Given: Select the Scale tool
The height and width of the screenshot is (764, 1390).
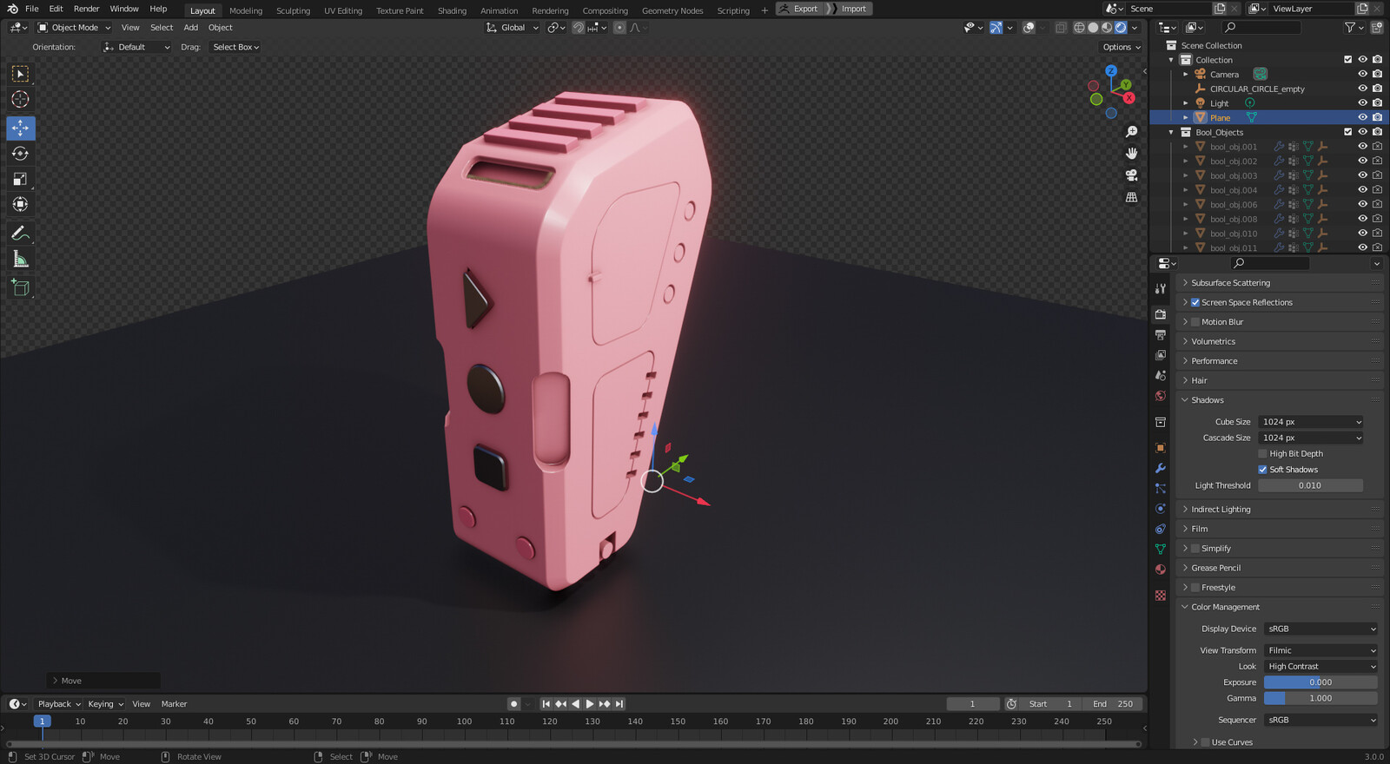Looking at the screenshot, I should (21, 179).
